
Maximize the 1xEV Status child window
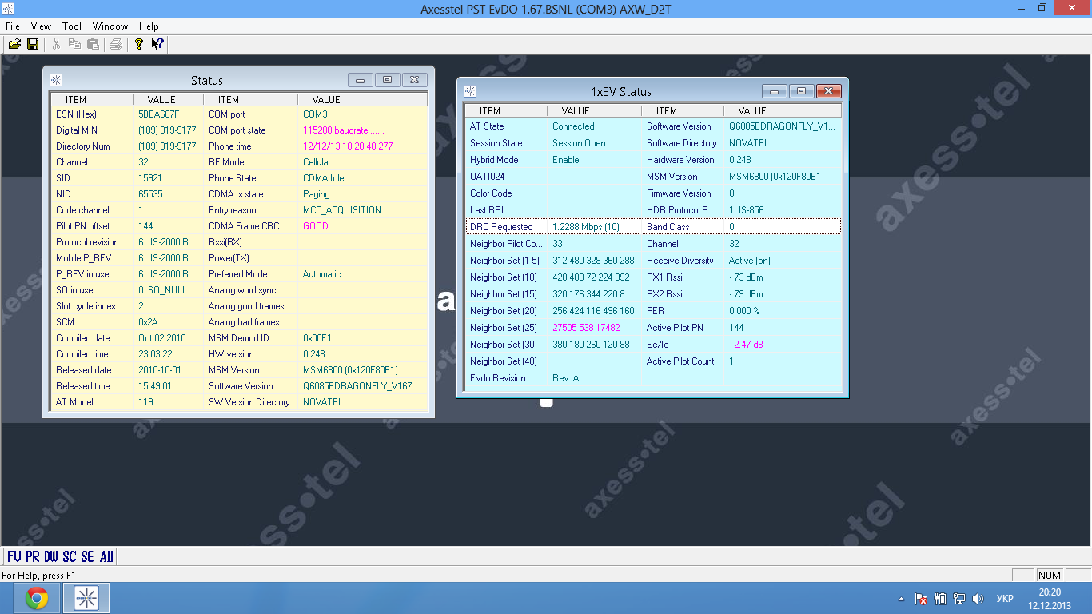pos(801,91)
